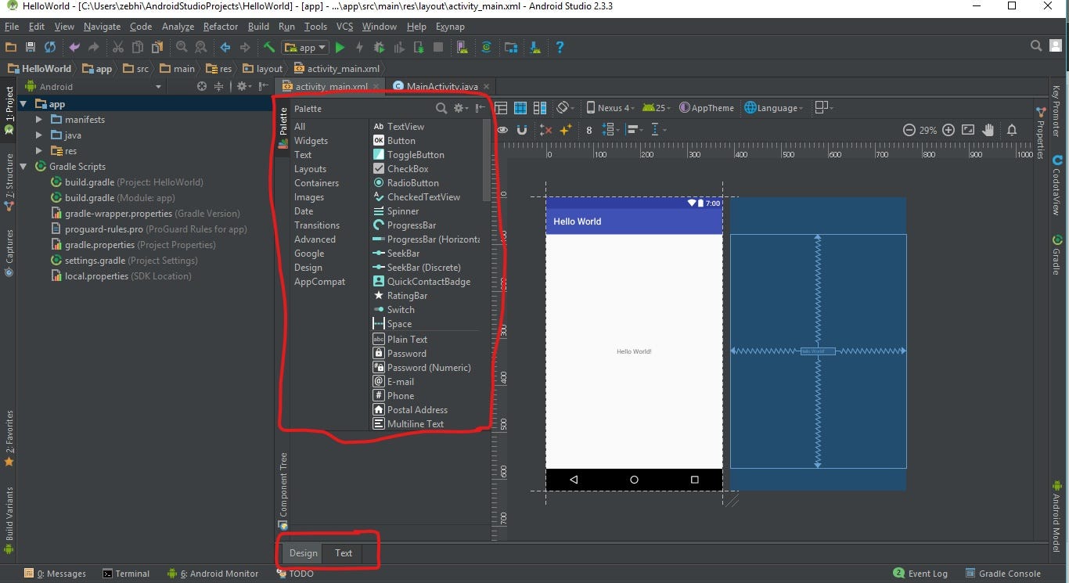Select the Design surface view button

501,108
